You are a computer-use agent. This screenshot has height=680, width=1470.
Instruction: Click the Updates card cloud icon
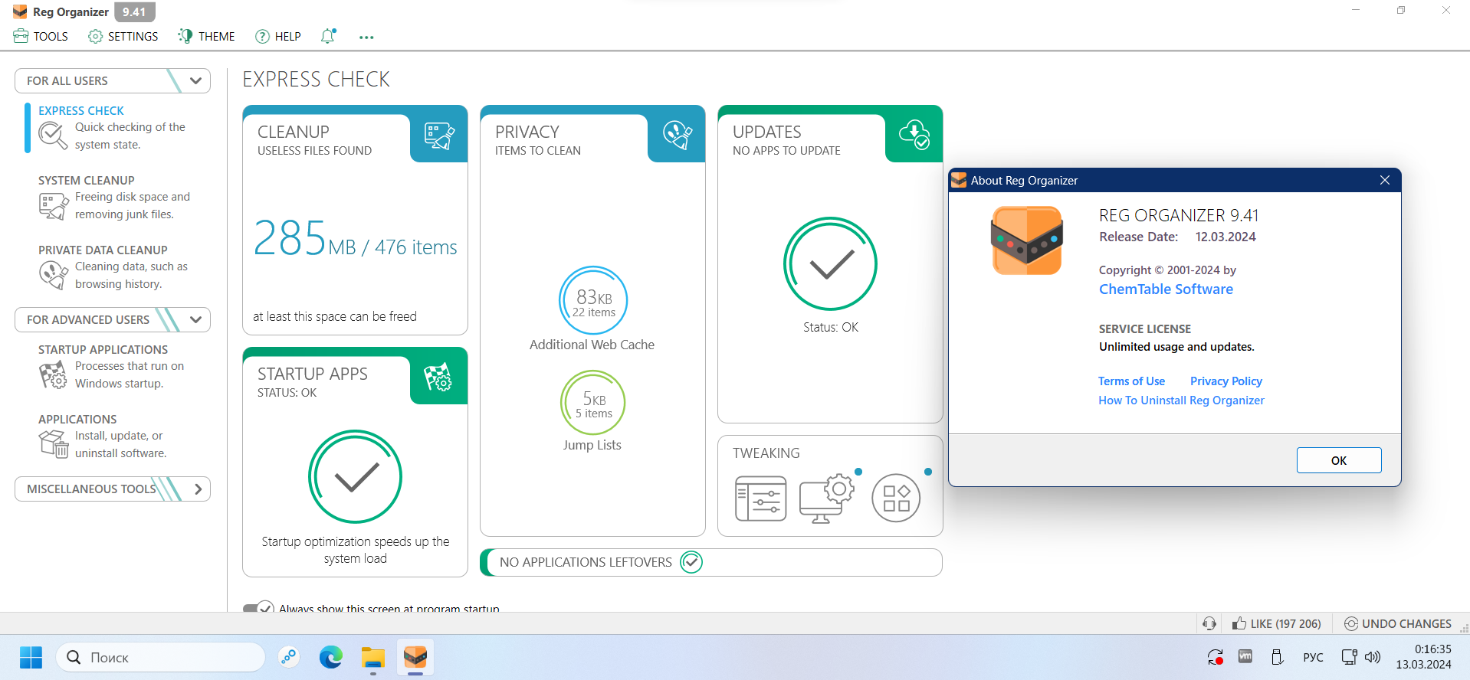914,135
